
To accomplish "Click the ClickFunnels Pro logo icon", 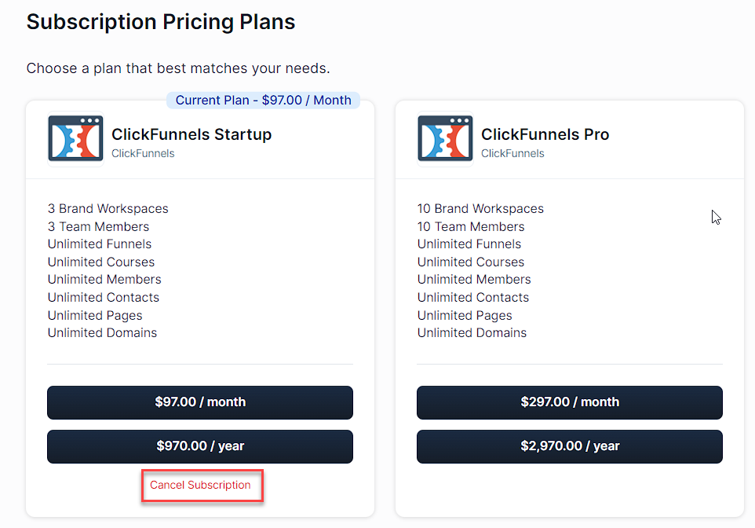I will [444, 137].
